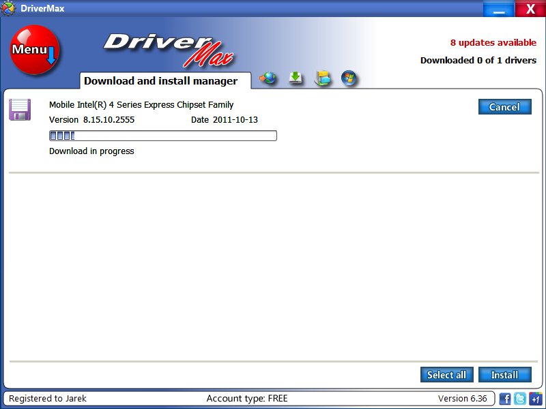Click the Download in progress status
The width and height of the screenshot is (546, 409).
(91, 151)
